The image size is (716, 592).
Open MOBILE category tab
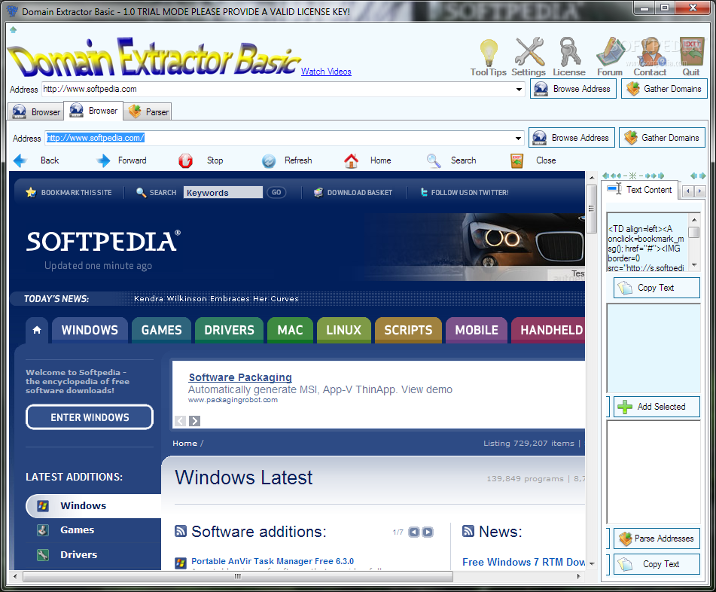point(477,330)
